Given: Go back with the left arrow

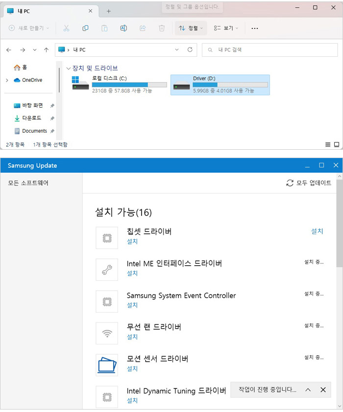Looking at the screenshot, I should tap(9, 50).
